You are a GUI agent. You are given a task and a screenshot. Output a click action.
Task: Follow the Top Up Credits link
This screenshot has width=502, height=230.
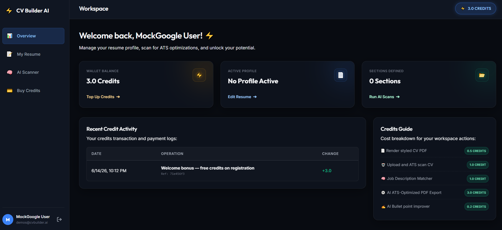click(x=103, y=97)
